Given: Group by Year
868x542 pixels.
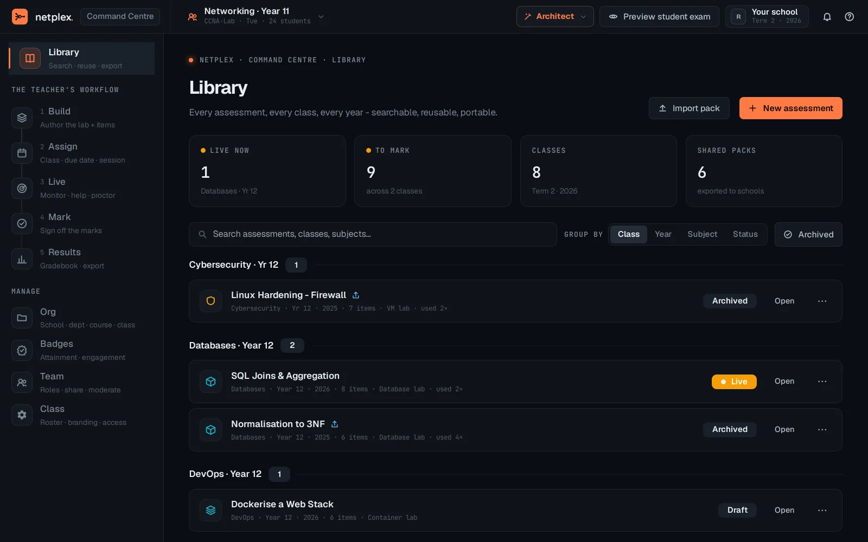Looking at the screenshot, I should tap(663, 234).
